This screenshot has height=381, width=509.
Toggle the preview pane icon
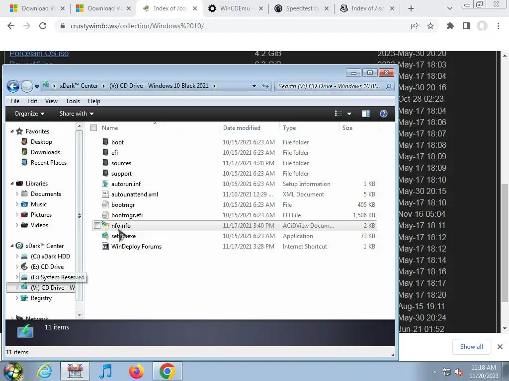(366, 114)
